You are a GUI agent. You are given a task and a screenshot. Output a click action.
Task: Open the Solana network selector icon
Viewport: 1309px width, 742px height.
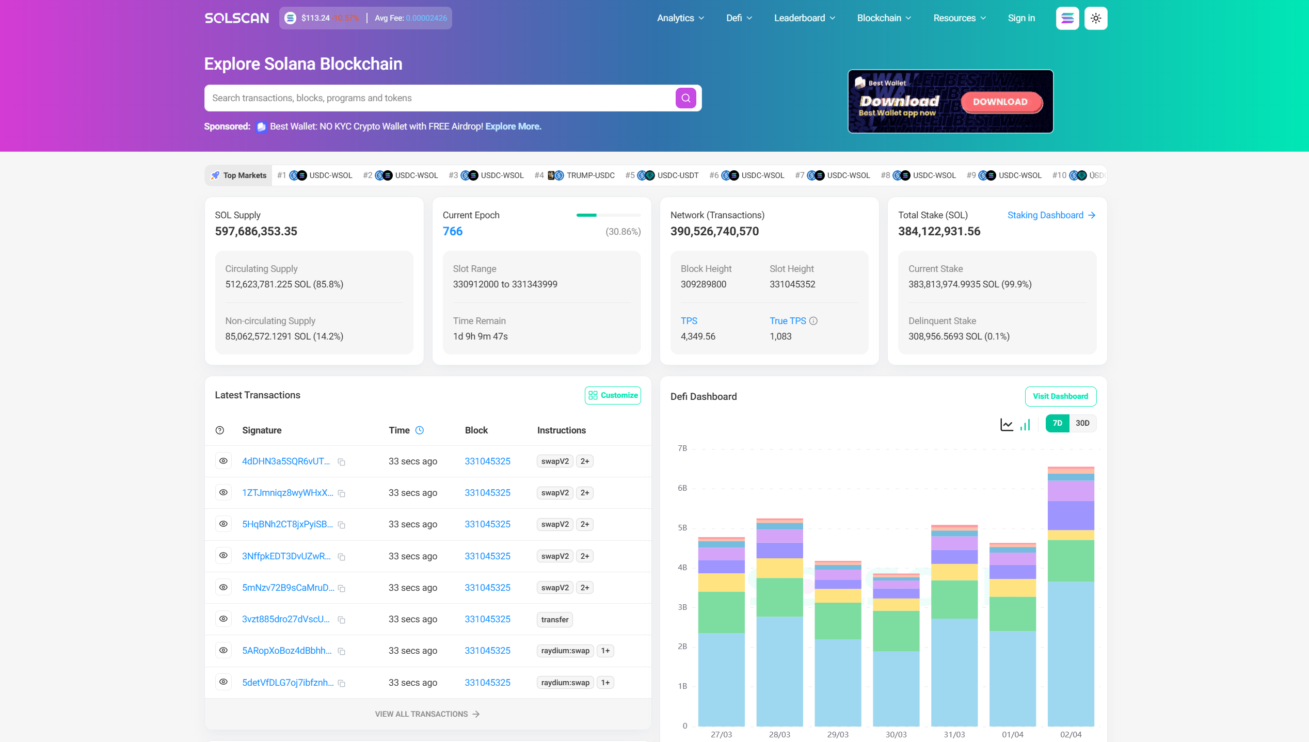[x=1067, y=18]
